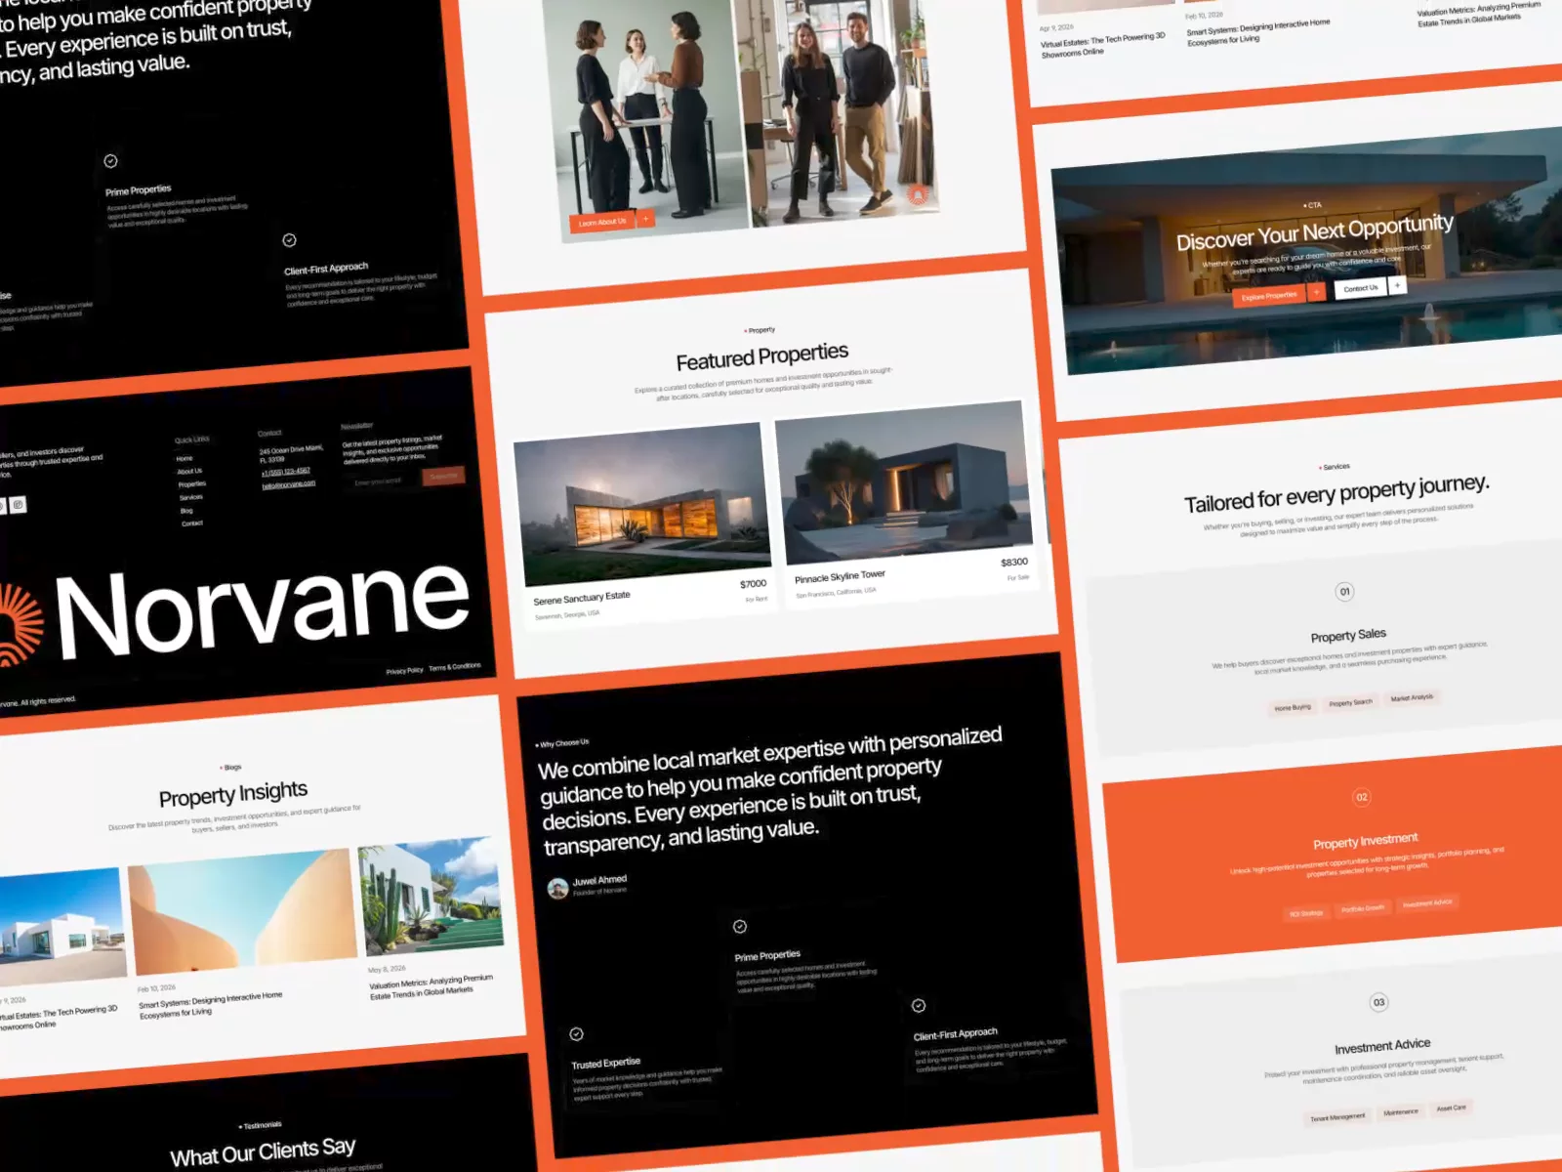Select the Market Analysis tag
Viewport: 1562px width, 1172px height.
(x=1412, y=697)
